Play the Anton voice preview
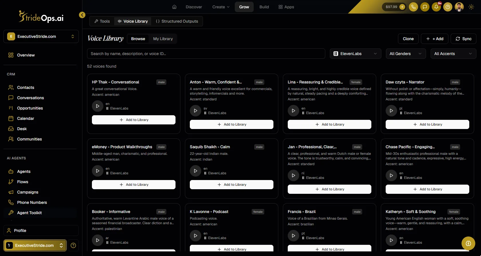 tap(196, 111)
